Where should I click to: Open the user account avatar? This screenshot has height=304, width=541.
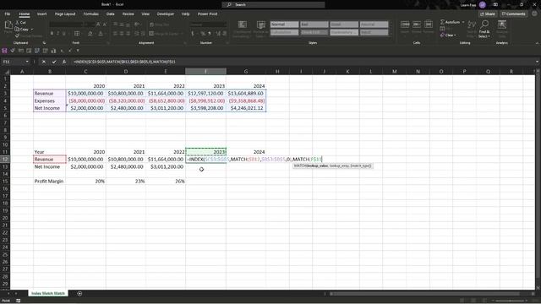point(483,5)
